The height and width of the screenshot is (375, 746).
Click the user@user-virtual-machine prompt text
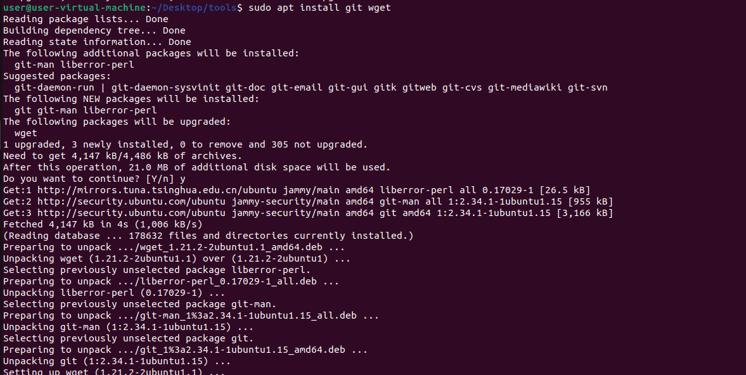coord(74,8)
